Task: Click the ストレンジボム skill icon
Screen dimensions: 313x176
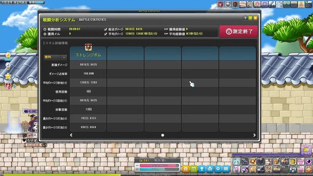Action: [88, 47]
